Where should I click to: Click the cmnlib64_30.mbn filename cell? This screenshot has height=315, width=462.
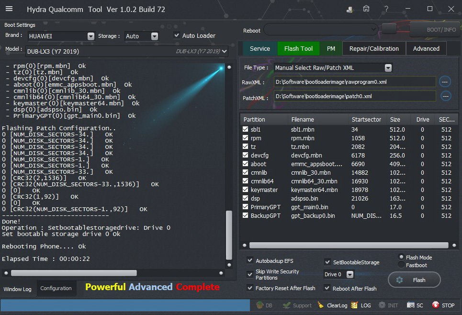pyautogui.click(x=314, y=181)
